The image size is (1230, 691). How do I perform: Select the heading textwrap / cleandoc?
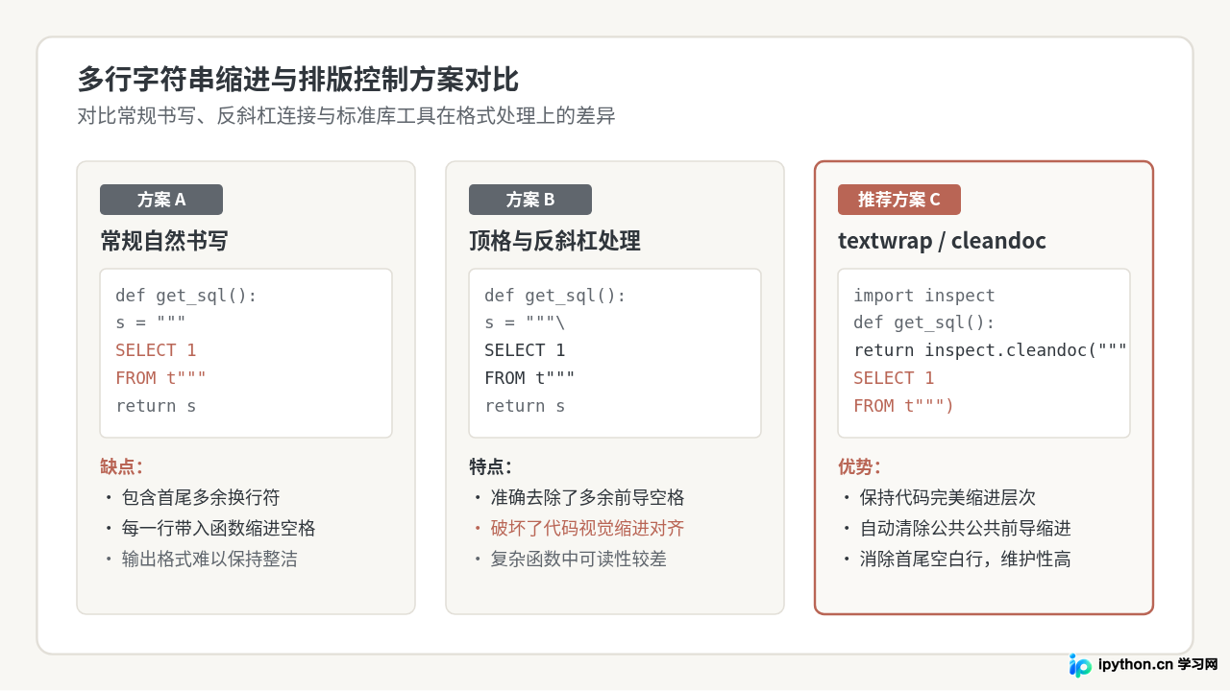[x=942, y=241]
